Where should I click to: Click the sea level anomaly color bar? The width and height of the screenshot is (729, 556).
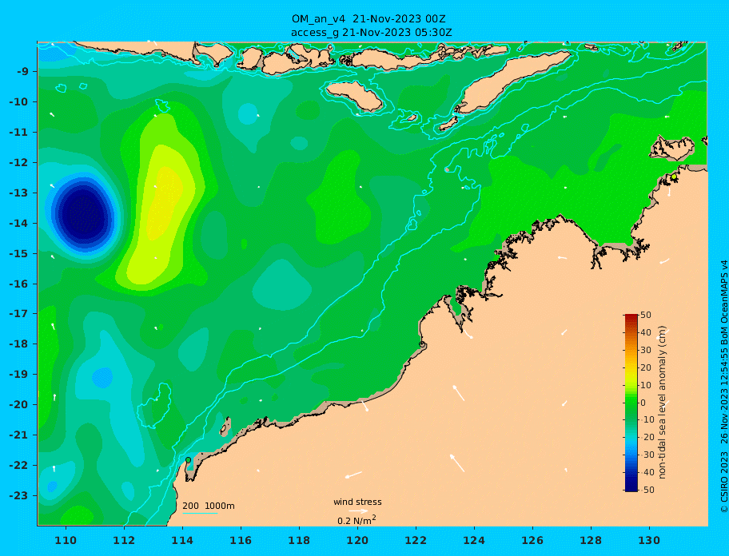tap(631, 403)
